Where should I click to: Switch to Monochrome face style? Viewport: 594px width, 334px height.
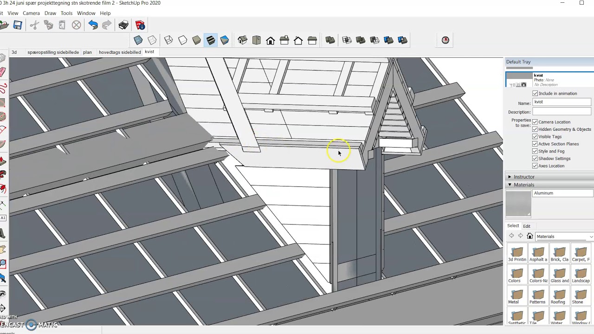pyautogui.click(x=225, y=40)
